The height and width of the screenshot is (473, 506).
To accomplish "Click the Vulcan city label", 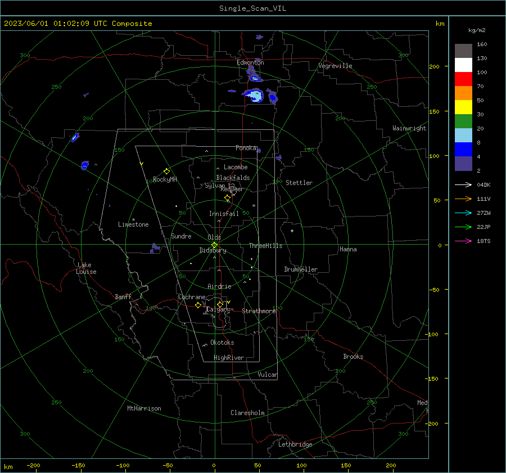I will tap(267, 375).
